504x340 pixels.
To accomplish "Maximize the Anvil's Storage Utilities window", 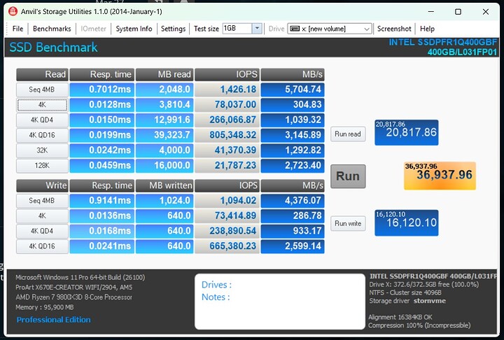I will pos(458,12).
